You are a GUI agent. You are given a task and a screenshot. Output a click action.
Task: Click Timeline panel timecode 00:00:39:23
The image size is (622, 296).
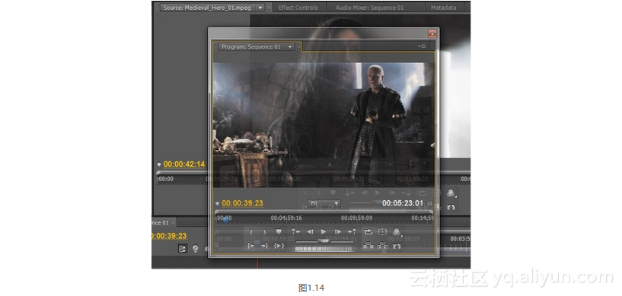tap(169, 236)
